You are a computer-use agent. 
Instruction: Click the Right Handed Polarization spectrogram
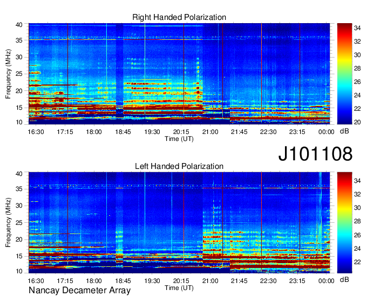click(x=179, y=74)
